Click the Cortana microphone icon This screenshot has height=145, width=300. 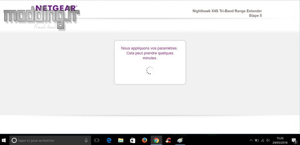tap(86, 141)
